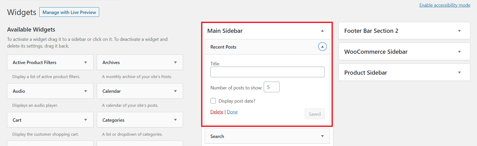Open Enable accessibility mode link
477x146 pixels.
click(x=445, y=5)
